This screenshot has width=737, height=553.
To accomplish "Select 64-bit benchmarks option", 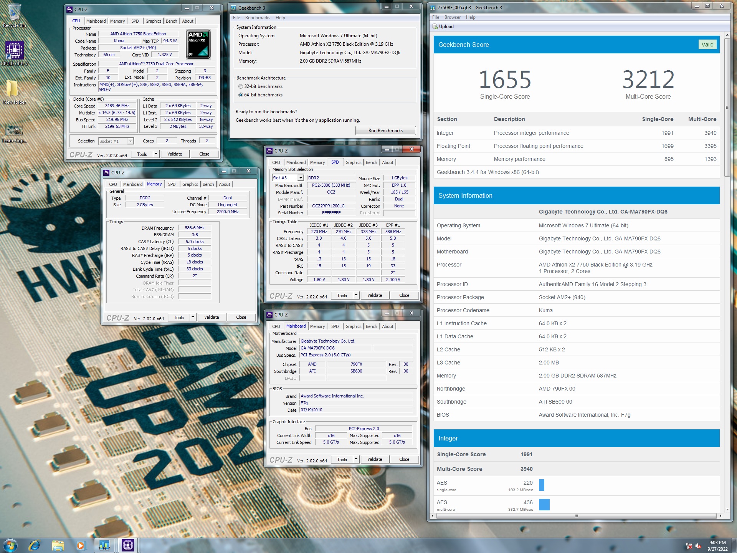I will coord(260,95).
